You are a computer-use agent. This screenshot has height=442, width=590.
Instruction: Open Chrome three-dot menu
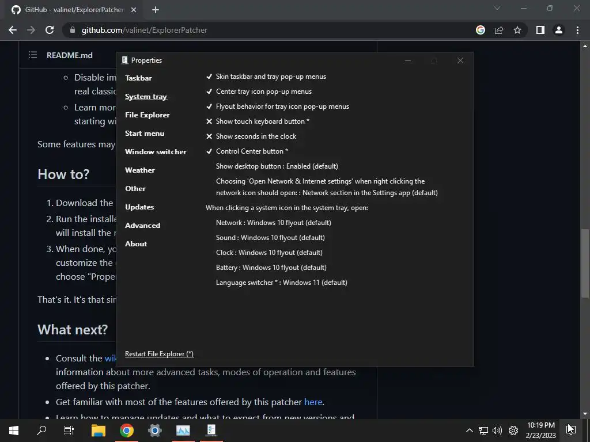click(577, 30)
